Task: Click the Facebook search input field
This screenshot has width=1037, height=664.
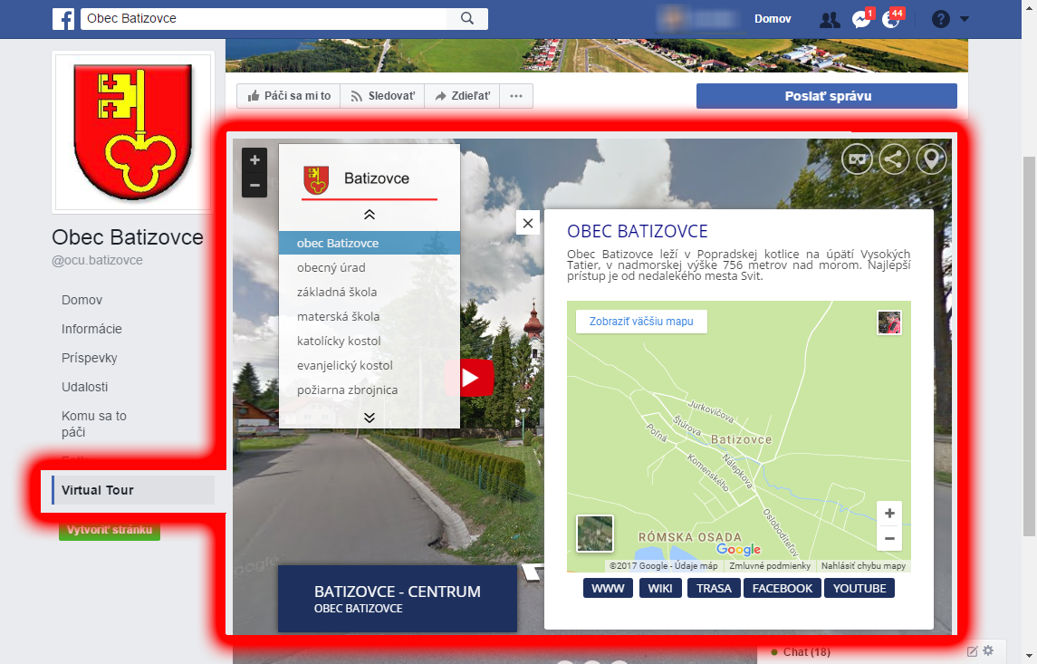Action: click(x=264, y=18)
